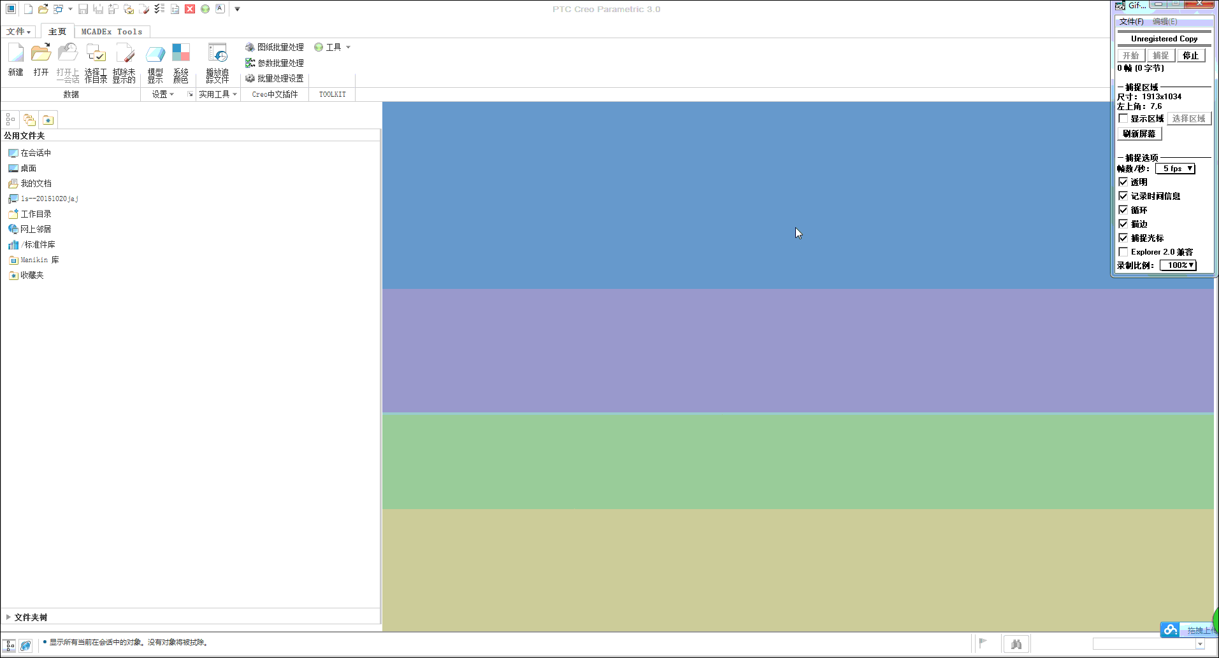
Task: Click 图纸批量处理 plugin command
Action: [275, 47]
